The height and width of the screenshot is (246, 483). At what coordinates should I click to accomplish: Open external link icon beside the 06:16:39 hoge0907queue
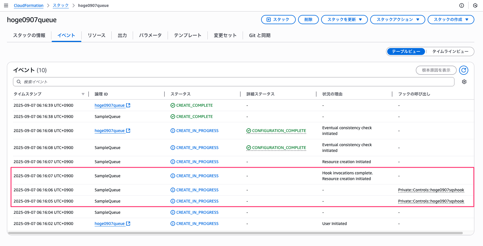tap(128, 105)
